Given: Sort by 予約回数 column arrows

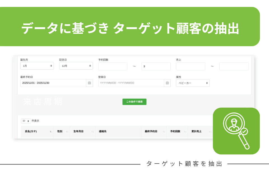Looking at the screenshot, I should pyautogui.click(x=185, y=131).
